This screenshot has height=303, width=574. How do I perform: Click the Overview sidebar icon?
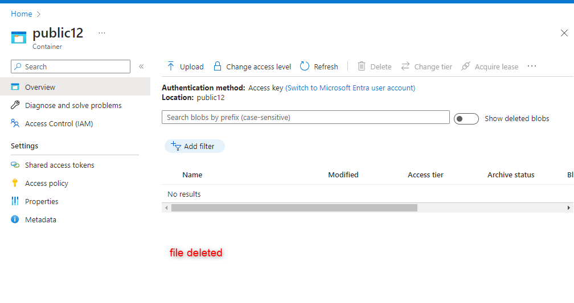pyautogui.click(x=15, y=87)
